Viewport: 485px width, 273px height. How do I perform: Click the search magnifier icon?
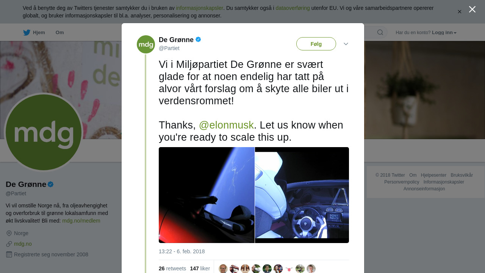(x=380, y=33)
